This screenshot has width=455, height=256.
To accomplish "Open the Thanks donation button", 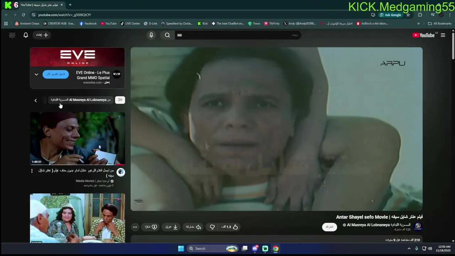I will (x=151, y=227).
